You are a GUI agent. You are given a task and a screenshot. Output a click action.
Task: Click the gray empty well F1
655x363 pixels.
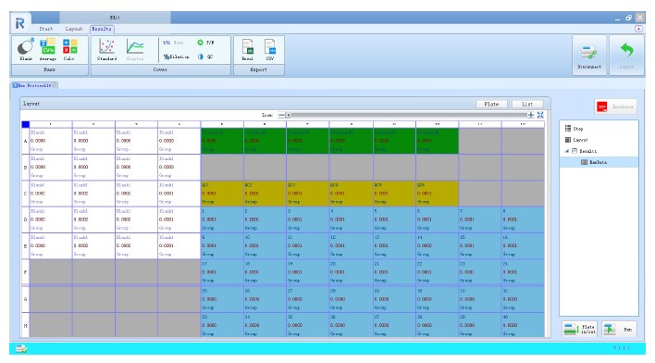point(51,272)
